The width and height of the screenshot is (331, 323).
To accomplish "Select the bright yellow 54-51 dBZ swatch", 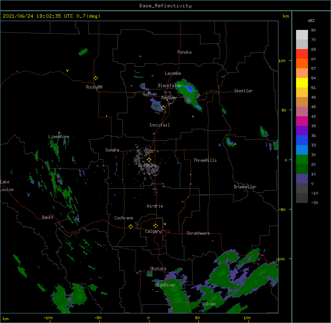I will coord(302,82).
